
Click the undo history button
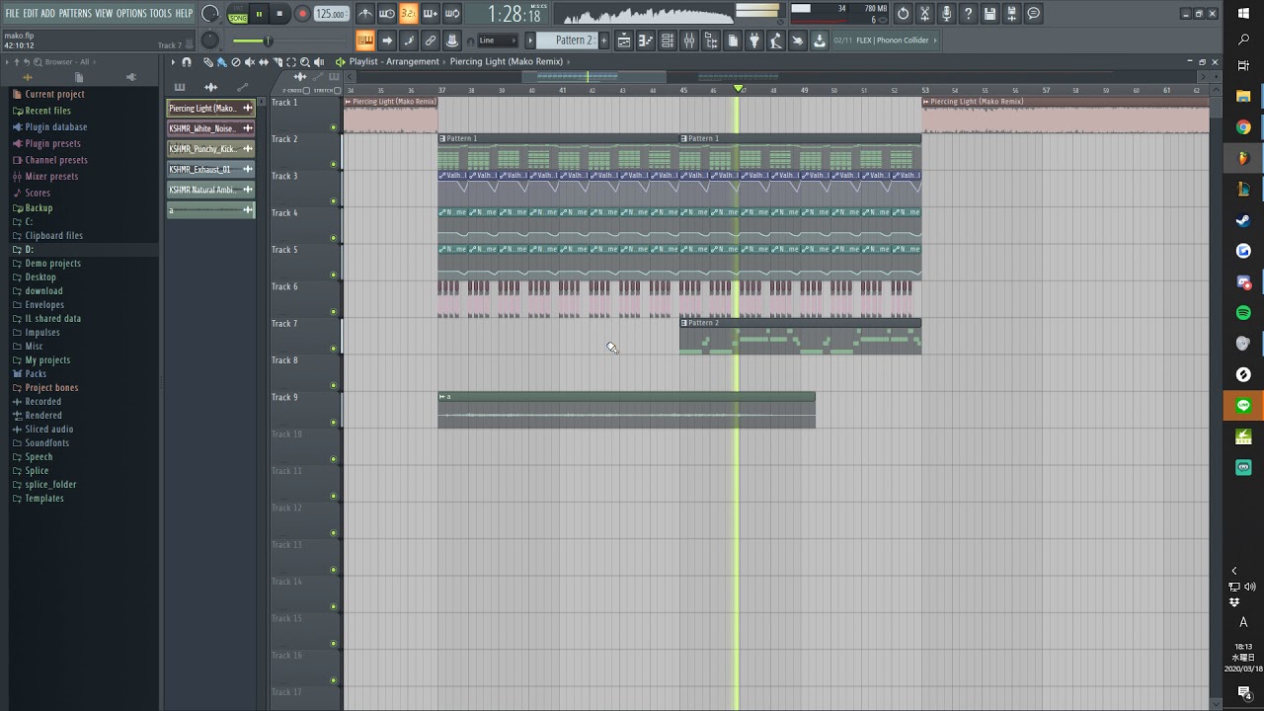point(904,14)
